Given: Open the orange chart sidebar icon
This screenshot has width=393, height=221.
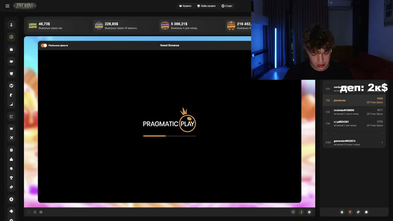Looking at the screenshot, I should click(x=11, y=116).
